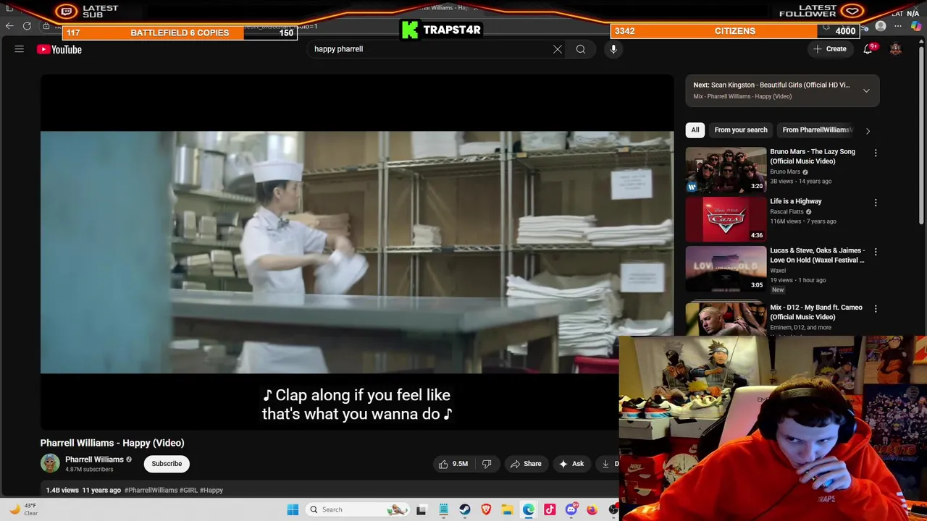The height and width of the screenshot is (521, 927).
Task: Switch to Microsoft Edge on taskbar
Action: tap(529, 509)
